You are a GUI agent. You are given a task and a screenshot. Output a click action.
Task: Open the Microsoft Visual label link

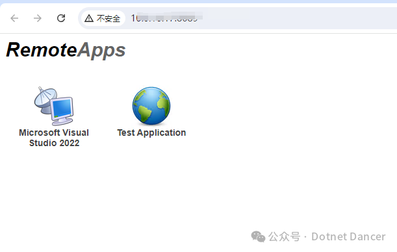coord(54,132)
